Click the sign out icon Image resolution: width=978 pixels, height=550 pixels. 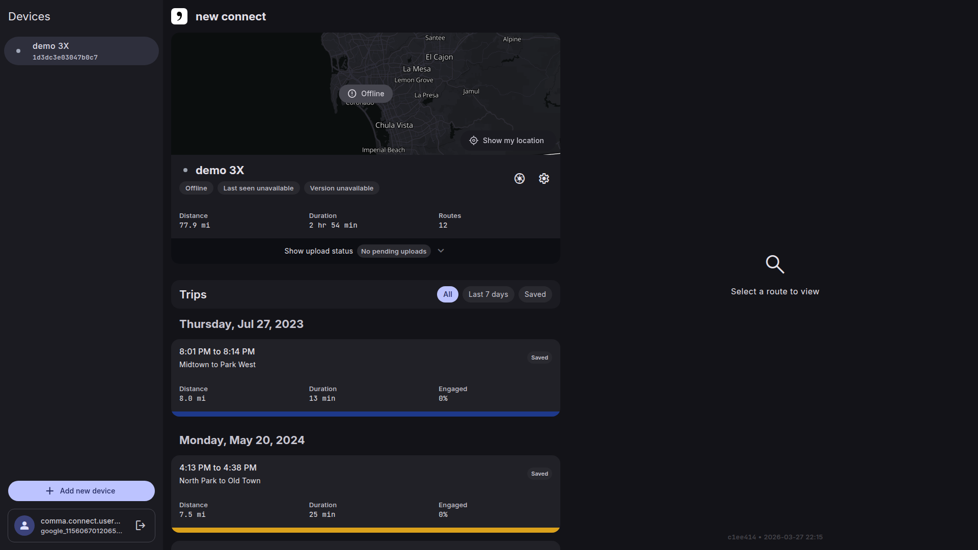(x=141, y=526)
